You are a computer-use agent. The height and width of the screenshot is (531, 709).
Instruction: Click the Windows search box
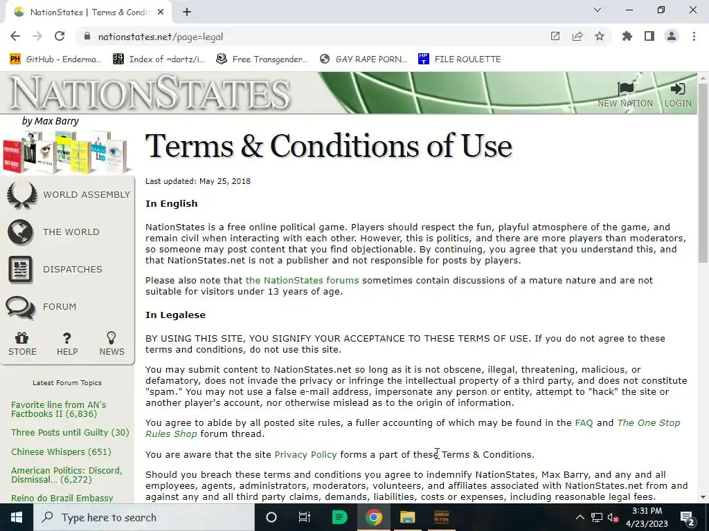[x=144, y=517]
